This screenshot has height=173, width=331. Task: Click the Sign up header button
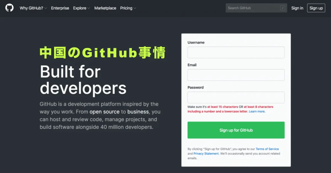(x=316, y=8)
